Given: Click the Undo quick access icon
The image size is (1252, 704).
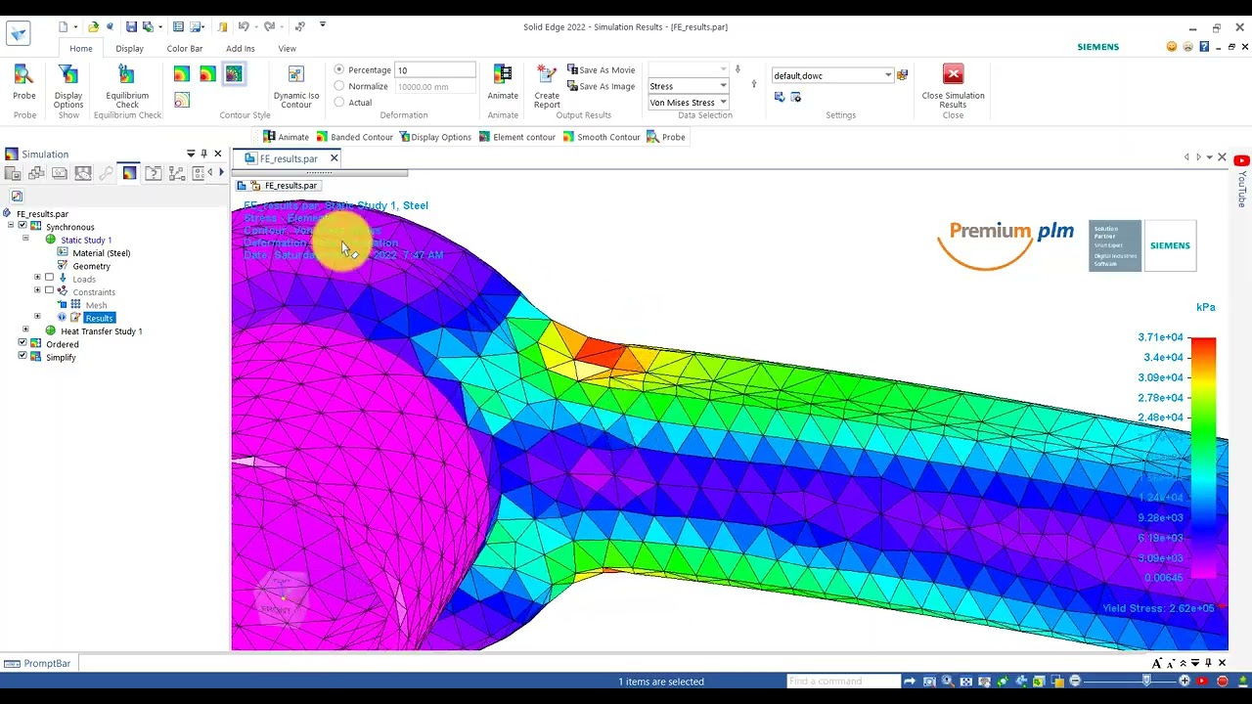Looking at the screenshot, I should pyautogui.click(x=244, y=26).
